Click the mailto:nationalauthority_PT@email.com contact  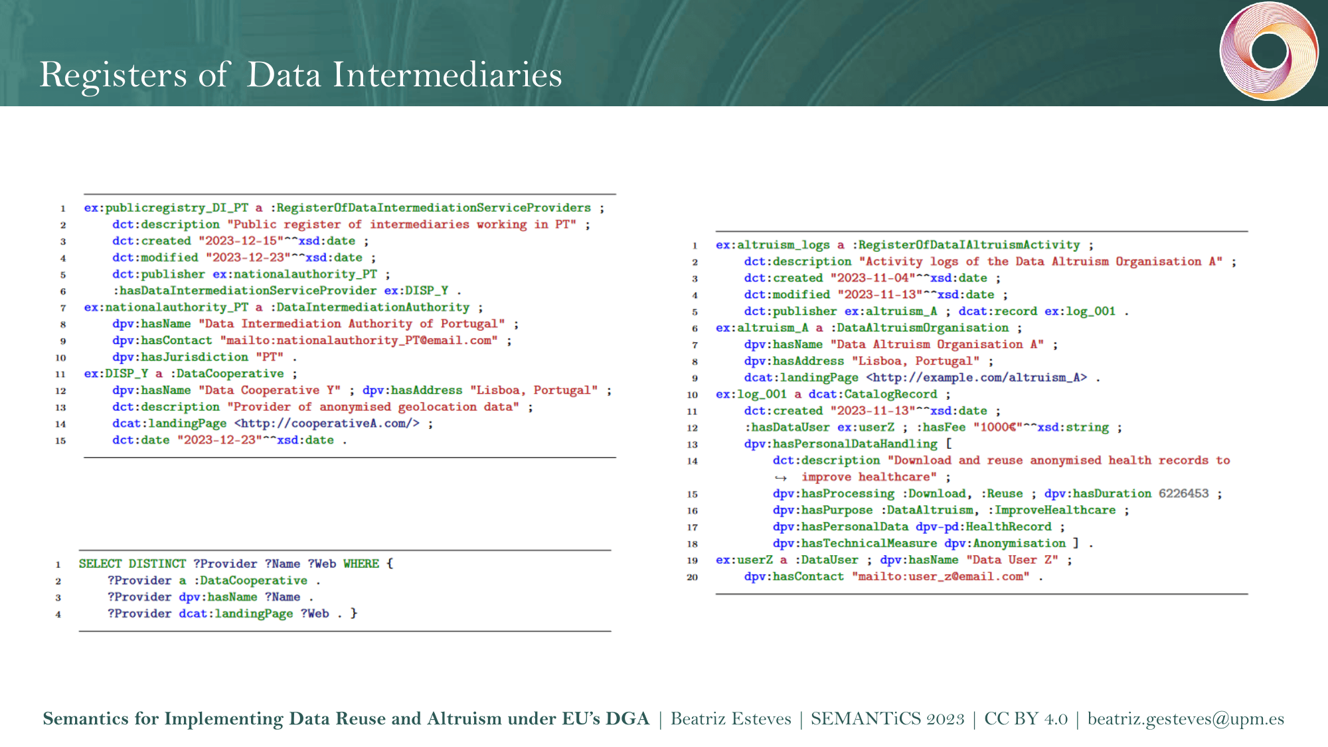(x=359, y=341)
